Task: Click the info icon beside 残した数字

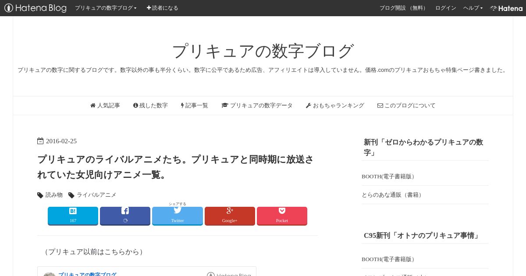Action: (x=136, y=106)
